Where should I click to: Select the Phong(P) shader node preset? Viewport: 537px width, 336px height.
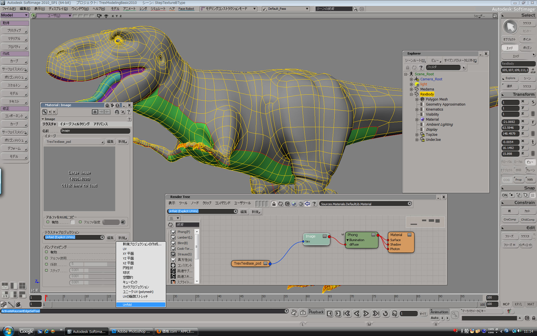click(184, 232)
